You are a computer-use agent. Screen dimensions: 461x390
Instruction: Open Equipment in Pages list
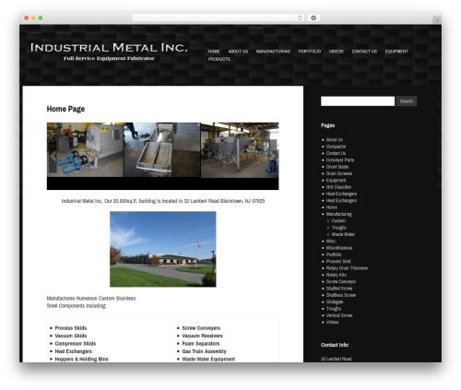coord(336,181)
